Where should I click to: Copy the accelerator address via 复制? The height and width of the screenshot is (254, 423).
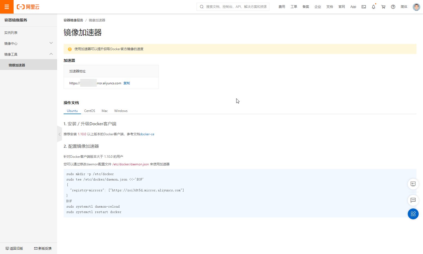point(127,83)
